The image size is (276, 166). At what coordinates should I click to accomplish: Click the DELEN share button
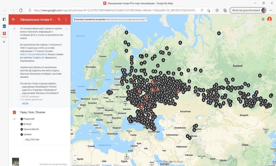pos(25,103)
